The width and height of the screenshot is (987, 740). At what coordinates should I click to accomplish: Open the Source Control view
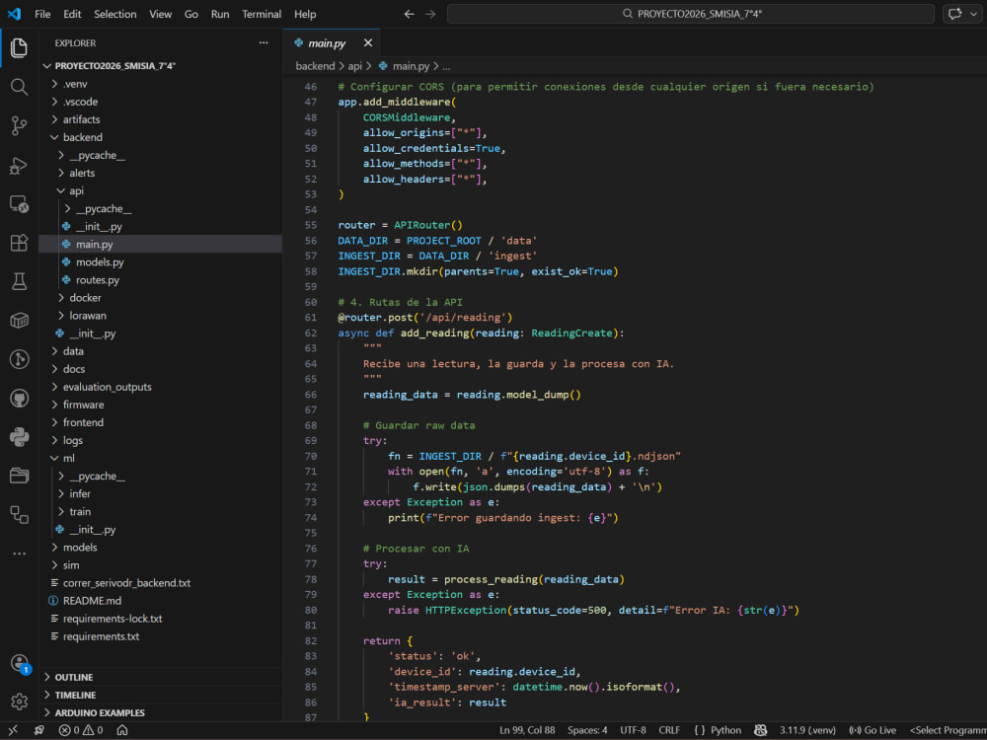[19, 126]
